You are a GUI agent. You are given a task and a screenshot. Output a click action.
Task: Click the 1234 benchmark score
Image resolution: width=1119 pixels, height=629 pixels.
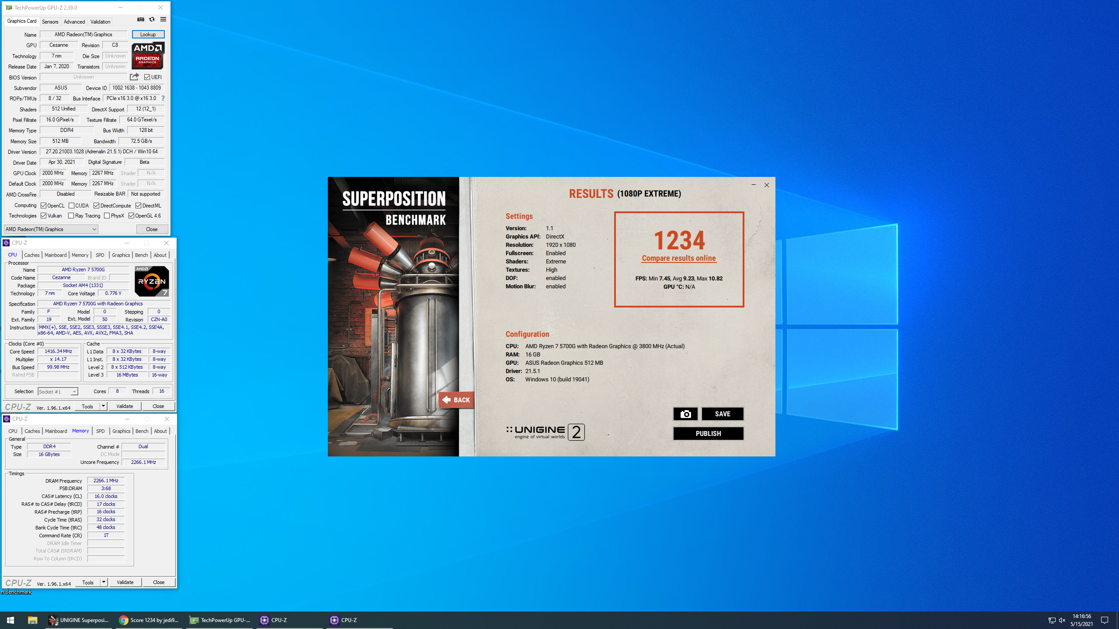coord(679,240)
